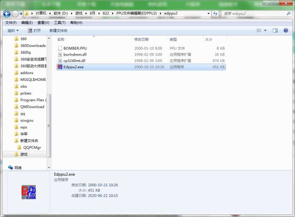Image resolution: width=295 pixels, height=217 pixels.
Task: Click 计算机 in the address breadcrumb
Action: 41,13
